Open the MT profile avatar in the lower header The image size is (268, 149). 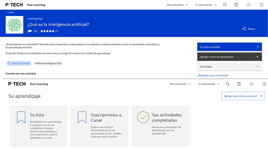[252, 84]
